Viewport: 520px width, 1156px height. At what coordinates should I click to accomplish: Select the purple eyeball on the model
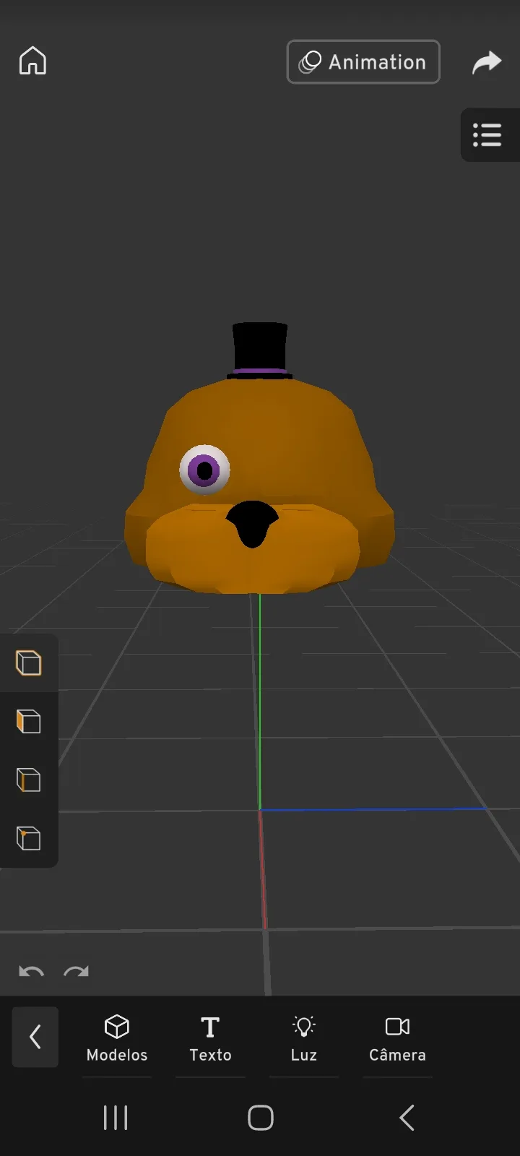[x=205, y=470]
